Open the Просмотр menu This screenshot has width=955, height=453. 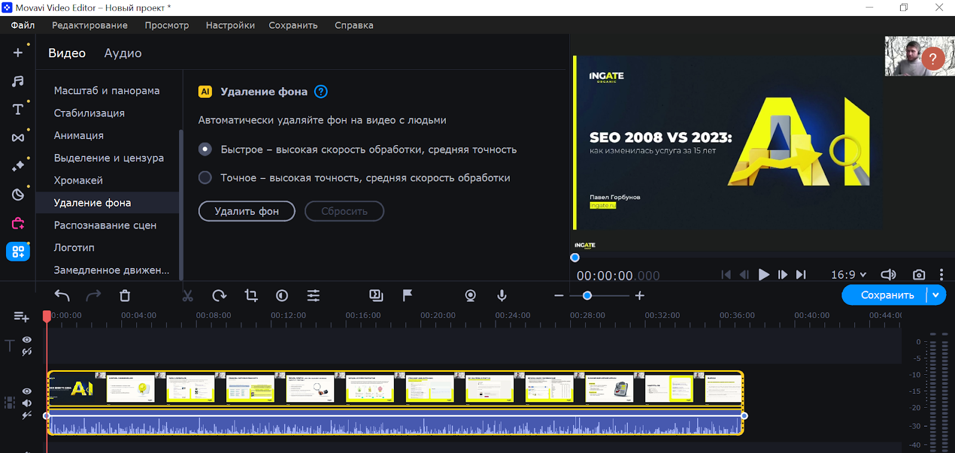(x=167, y=25)
